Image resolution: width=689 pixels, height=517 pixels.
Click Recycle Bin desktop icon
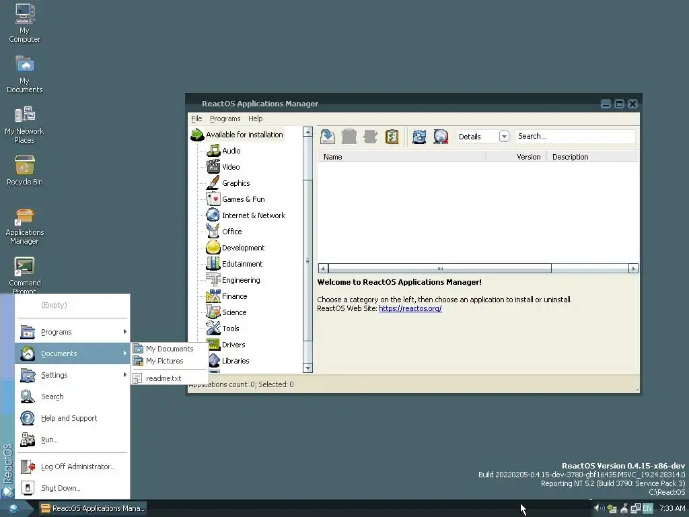point(25,171)
